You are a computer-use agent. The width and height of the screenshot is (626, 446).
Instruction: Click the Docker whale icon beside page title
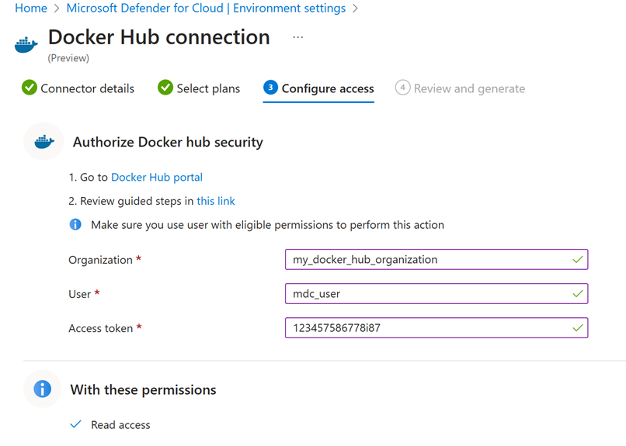pos(26,44)
